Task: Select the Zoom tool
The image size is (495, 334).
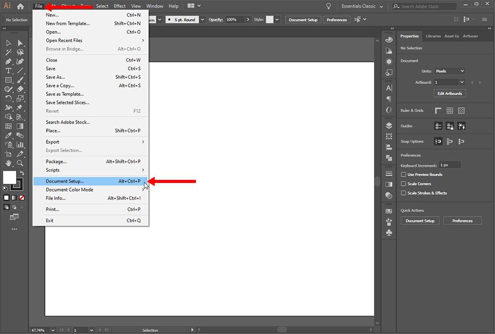Action: click(21, 163)
